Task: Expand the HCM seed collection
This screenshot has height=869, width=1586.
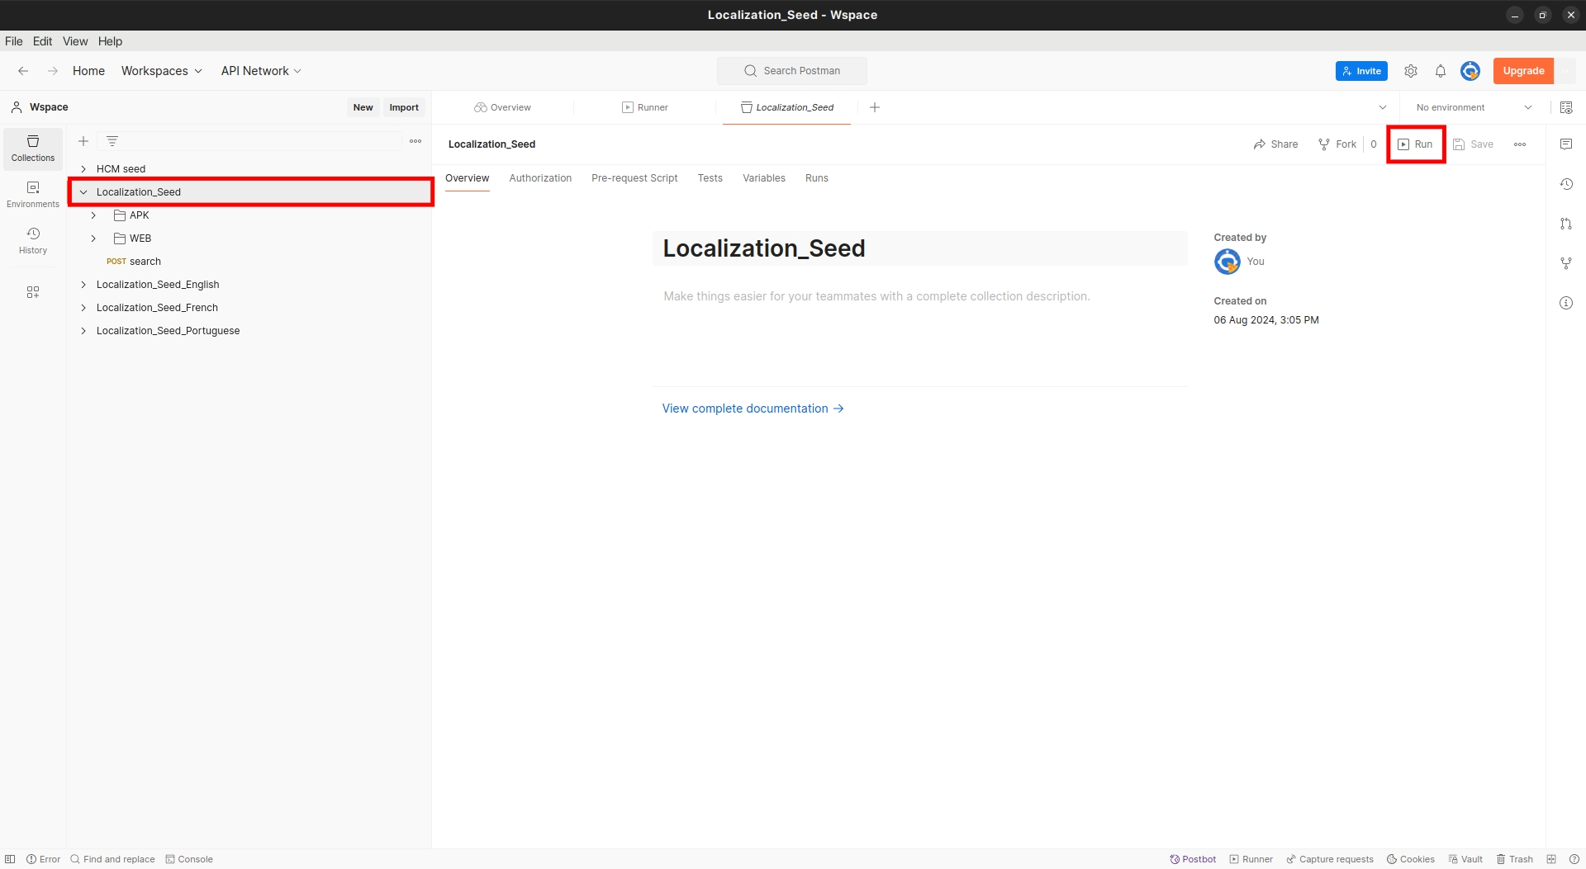Action: [83, 169]
